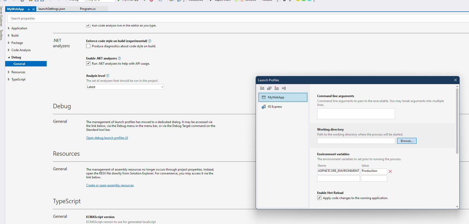The image size is (469, 224).
Task: Toggle Run code analysis live checkbox
Action: (88, 25)
